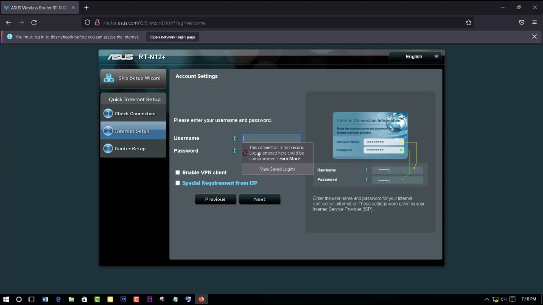The height and width of the screenshot is (305, 543).
Task: Click the insecure connection padlock icon
Action: tap(97, 22)
